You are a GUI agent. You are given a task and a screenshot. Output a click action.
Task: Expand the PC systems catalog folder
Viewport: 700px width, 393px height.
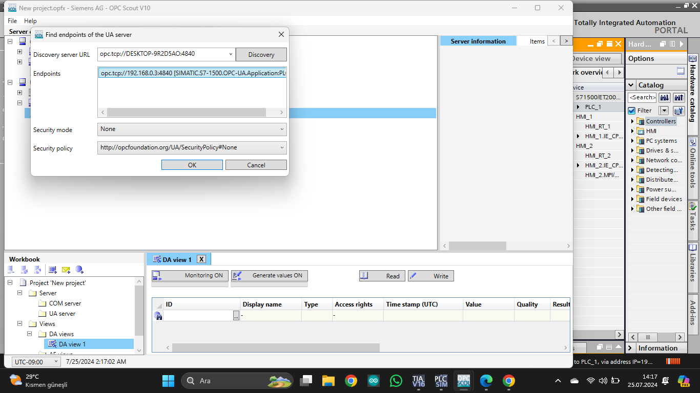tap(632, 141)
